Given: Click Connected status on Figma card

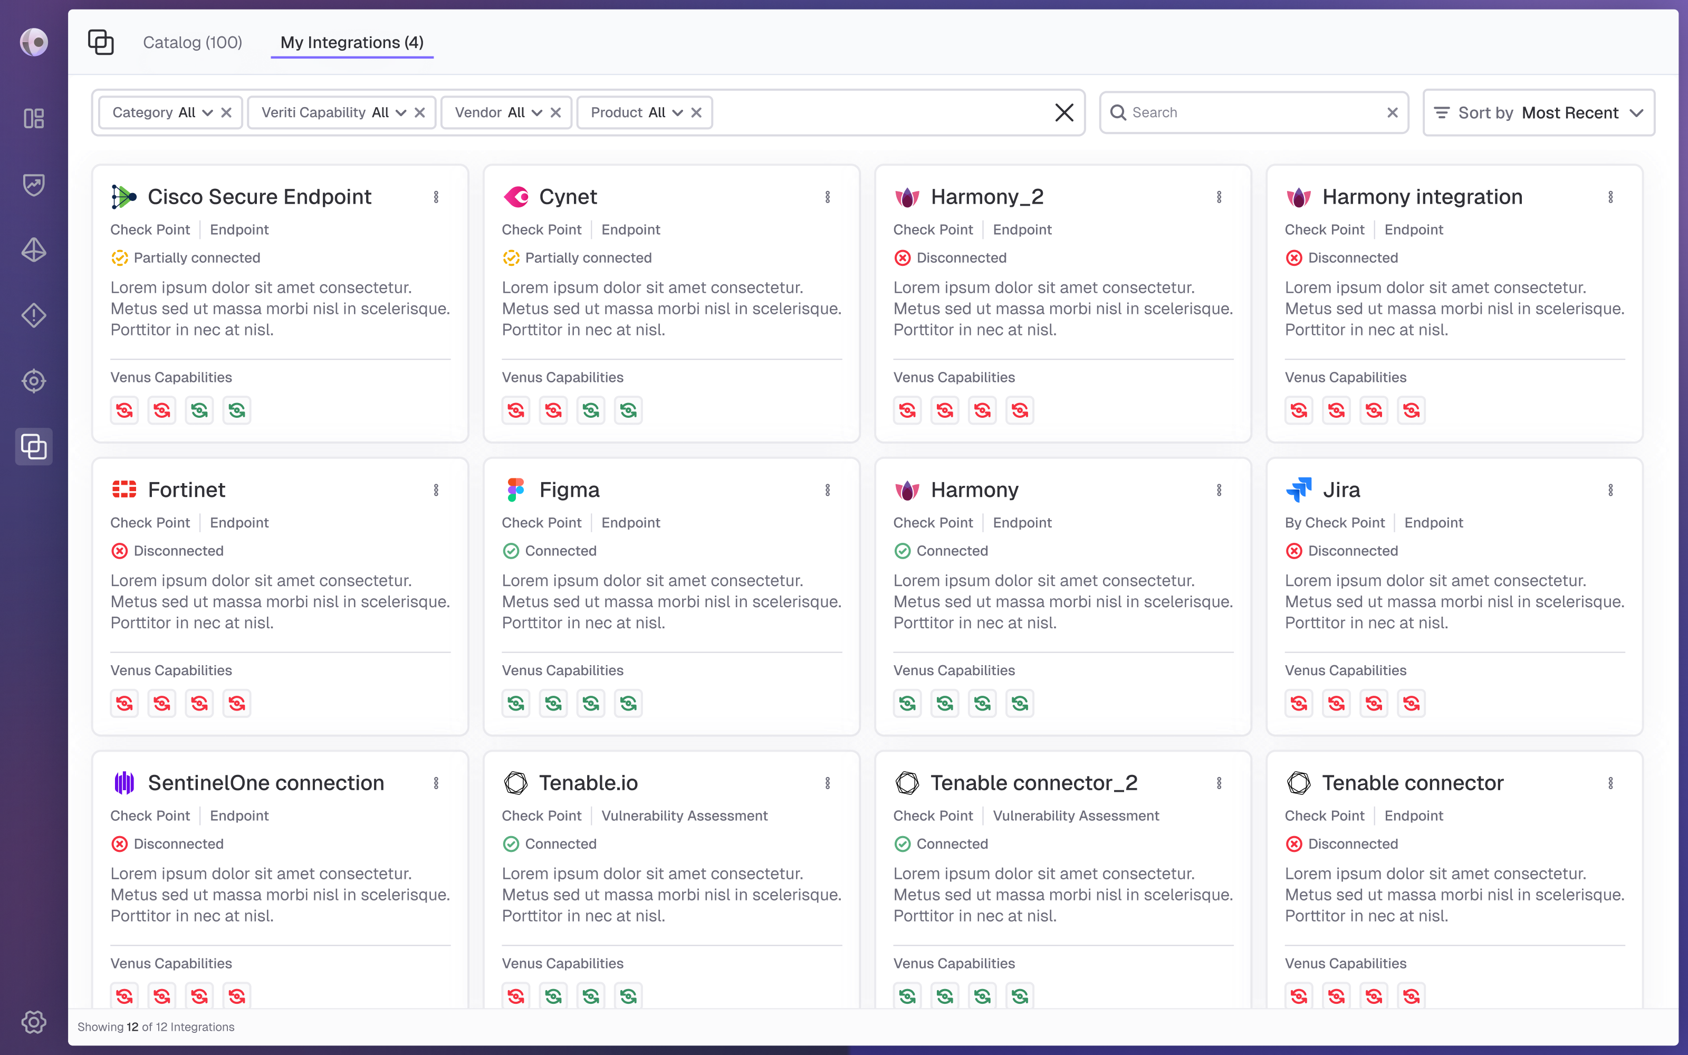Looking at the screenshot, I should coord(550,551).
